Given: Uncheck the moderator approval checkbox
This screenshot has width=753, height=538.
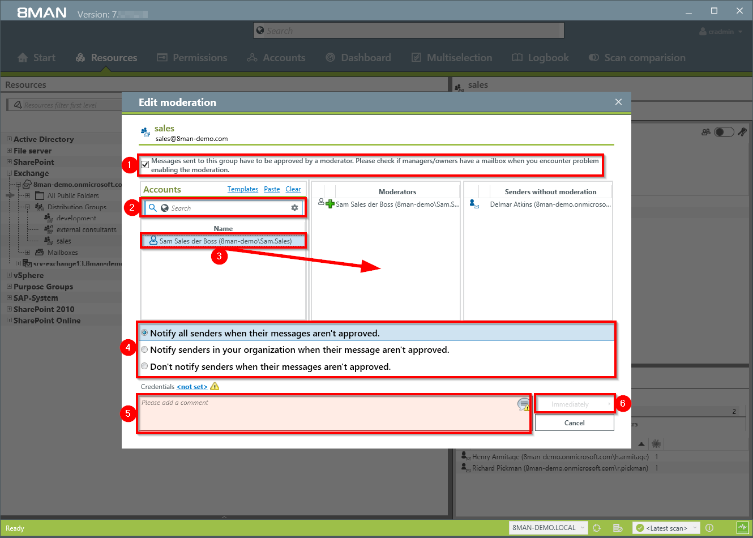Looking at the screenshot, I should 145,164.
